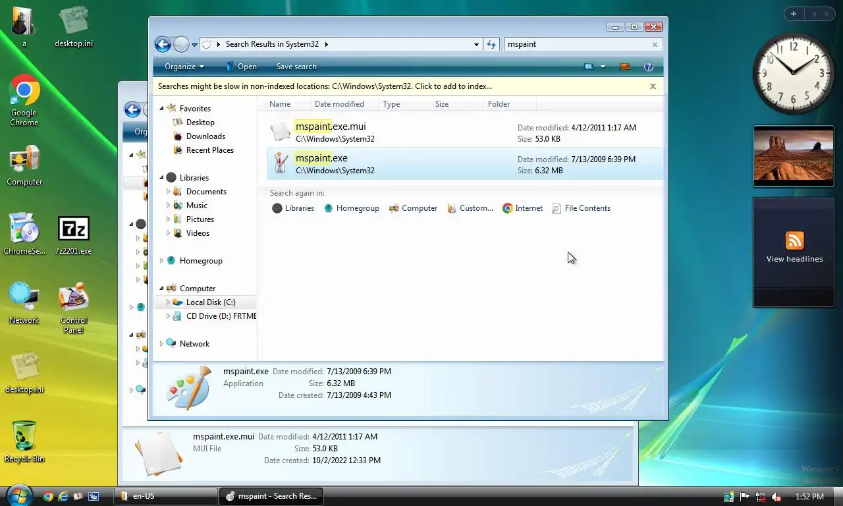Image resolution: width=843 pixels, height=506 pixels.
Task: Click Open in the toolbar
Action: tap(241, 67)
